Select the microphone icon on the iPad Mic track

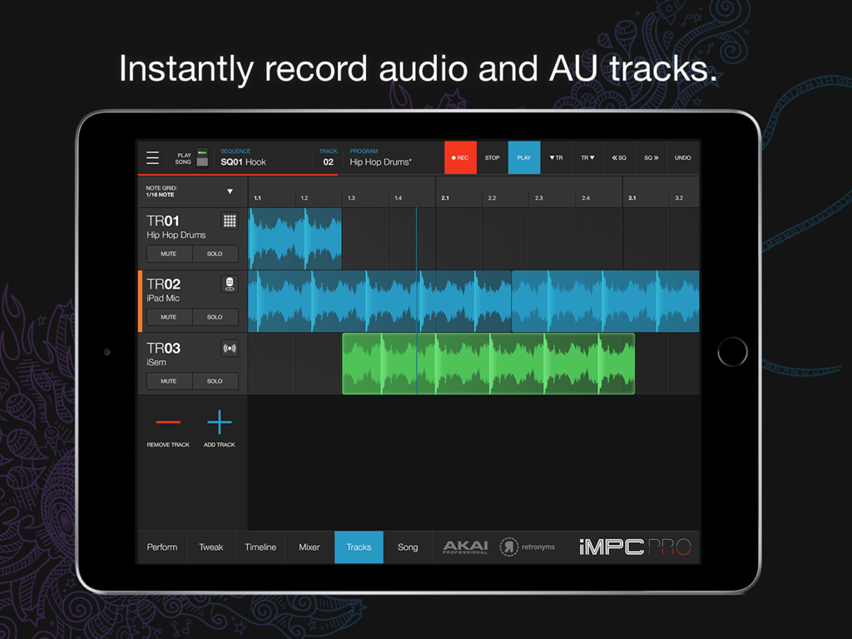click(x=230, y=284)
